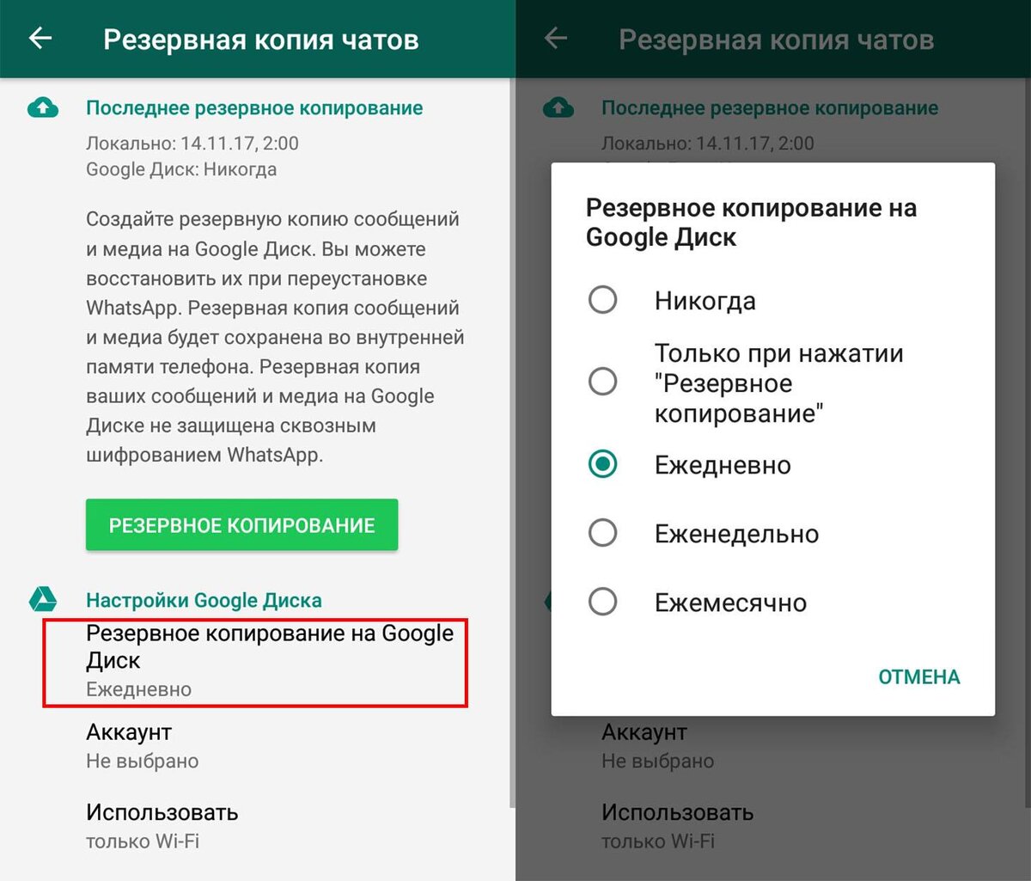Click the Google Drive icon beside "Настройки Google Диска"
1031x881 pixels.
(x=43, y=600)
